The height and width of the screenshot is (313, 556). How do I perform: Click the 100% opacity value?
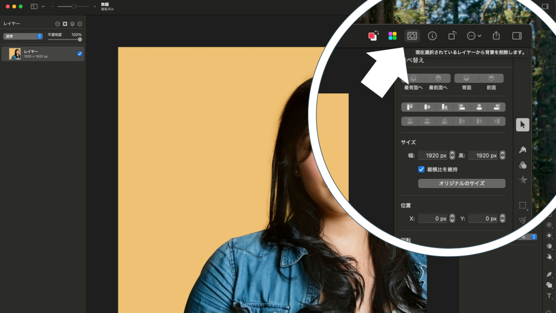pos(76,35)
